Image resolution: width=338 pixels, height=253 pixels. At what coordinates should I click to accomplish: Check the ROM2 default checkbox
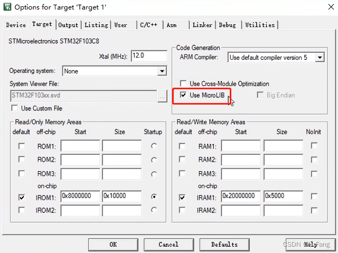coord(22,160)
